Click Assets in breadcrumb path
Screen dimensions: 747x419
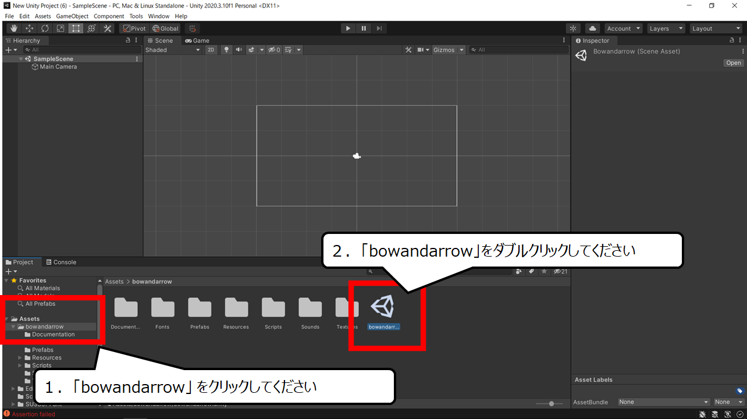tap(115, 282)
